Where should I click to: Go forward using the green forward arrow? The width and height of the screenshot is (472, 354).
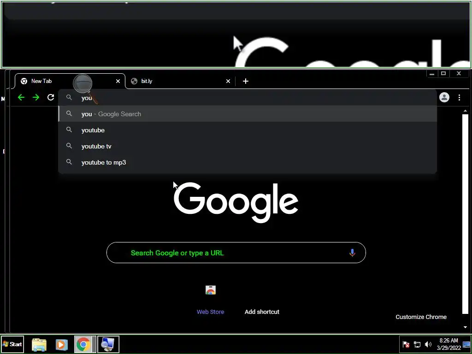coord(36,97)
